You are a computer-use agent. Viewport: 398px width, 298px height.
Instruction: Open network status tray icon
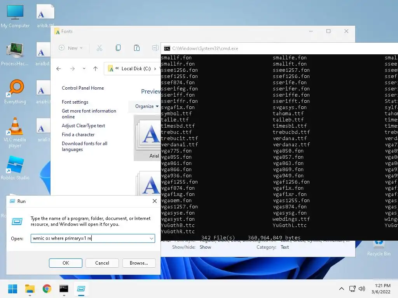[x=352, y=289]
